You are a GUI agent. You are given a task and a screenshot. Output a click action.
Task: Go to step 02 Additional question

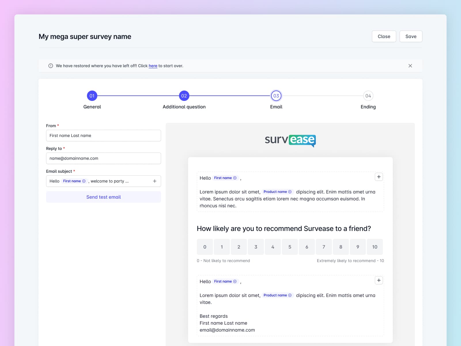[184, 96]
